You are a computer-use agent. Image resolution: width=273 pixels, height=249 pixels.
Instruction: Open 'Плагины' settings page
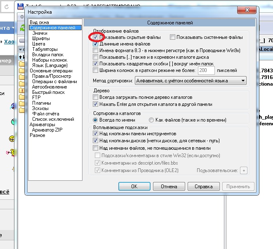pyautogui.click(x=41, y=103)
